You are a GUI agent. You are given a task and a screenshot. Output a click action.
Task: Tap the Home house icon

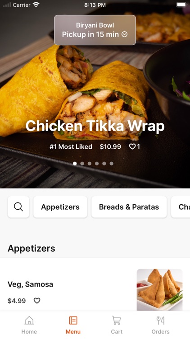click(29, 320)
